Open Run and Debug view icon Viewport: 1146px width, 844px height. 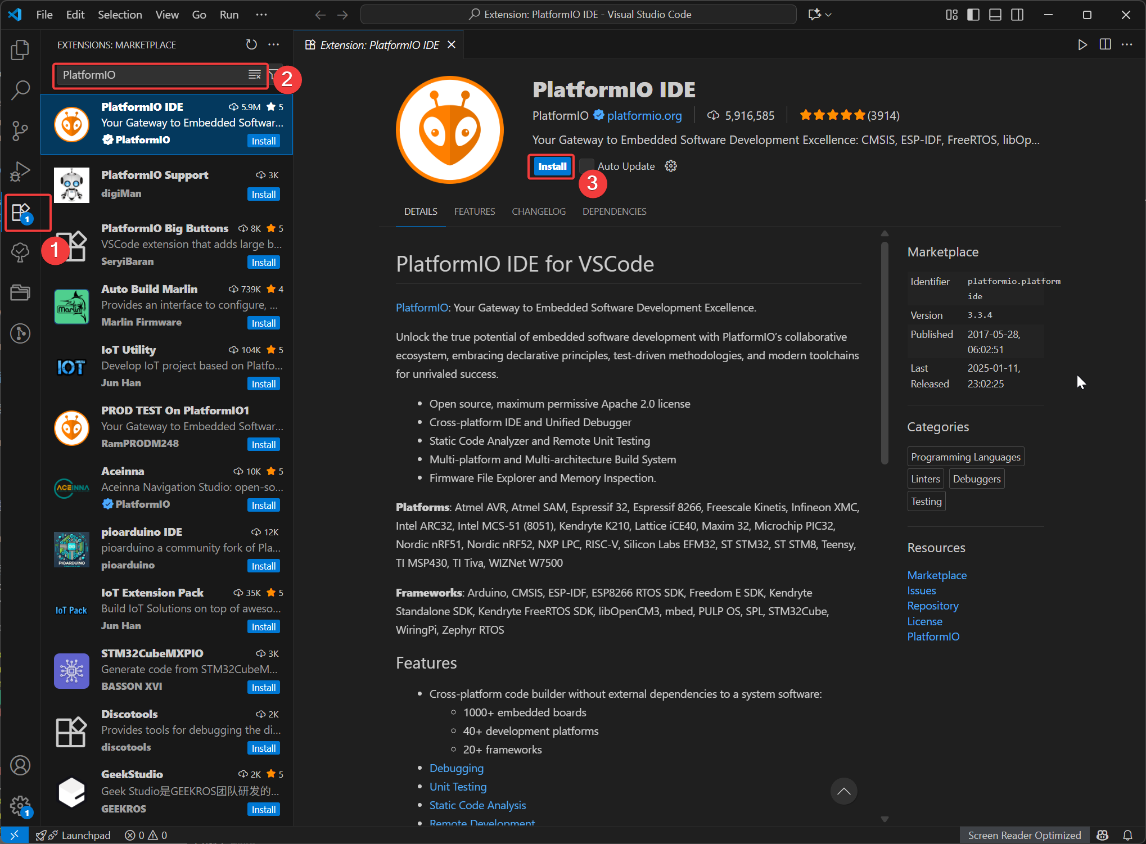tap(20, 171)
